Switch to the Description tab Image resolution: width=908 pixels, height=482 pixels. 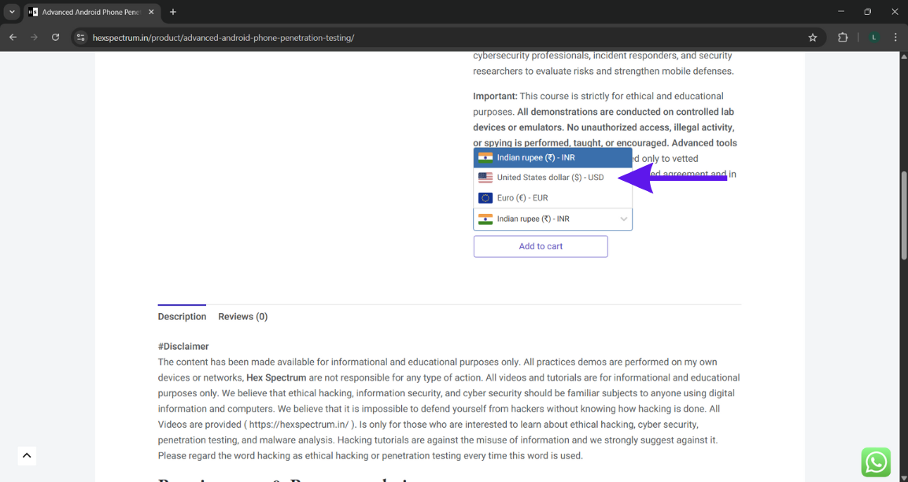click(x=182, y=317)
